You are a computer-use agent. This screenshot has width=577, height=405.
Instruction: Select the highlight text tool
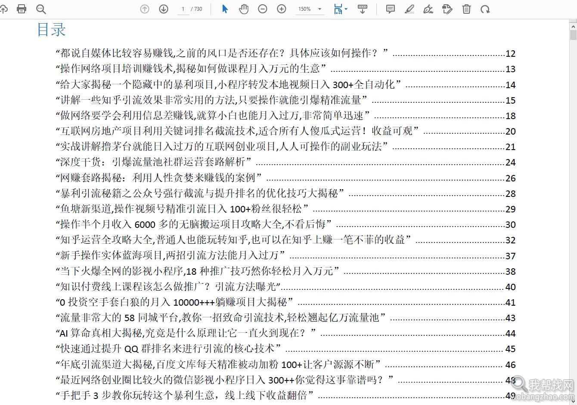(x=409, y=9)
